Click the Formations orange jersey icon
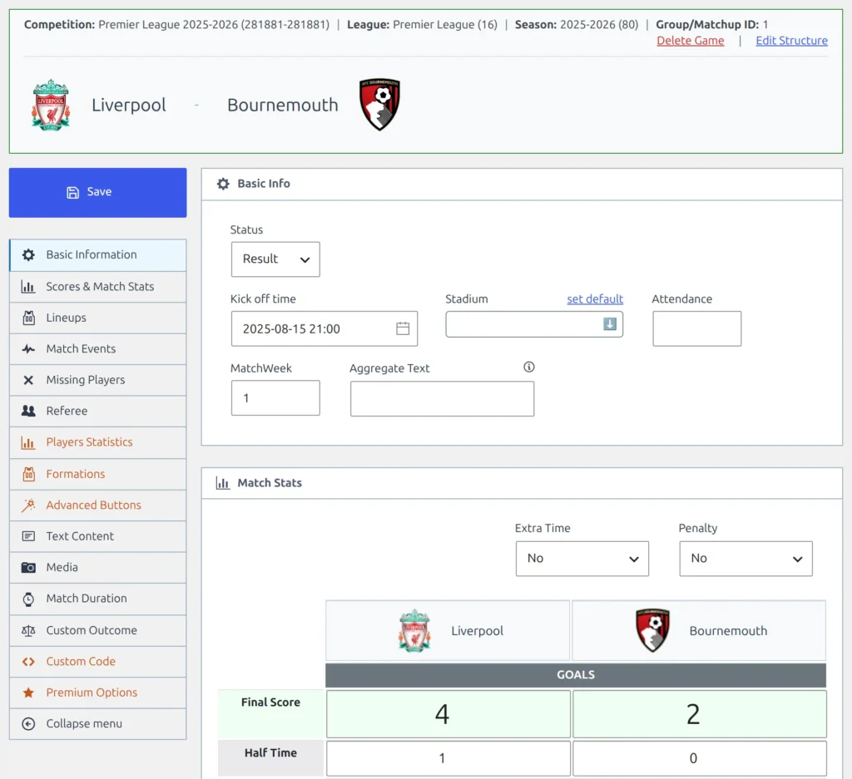 tap(29, 474)
